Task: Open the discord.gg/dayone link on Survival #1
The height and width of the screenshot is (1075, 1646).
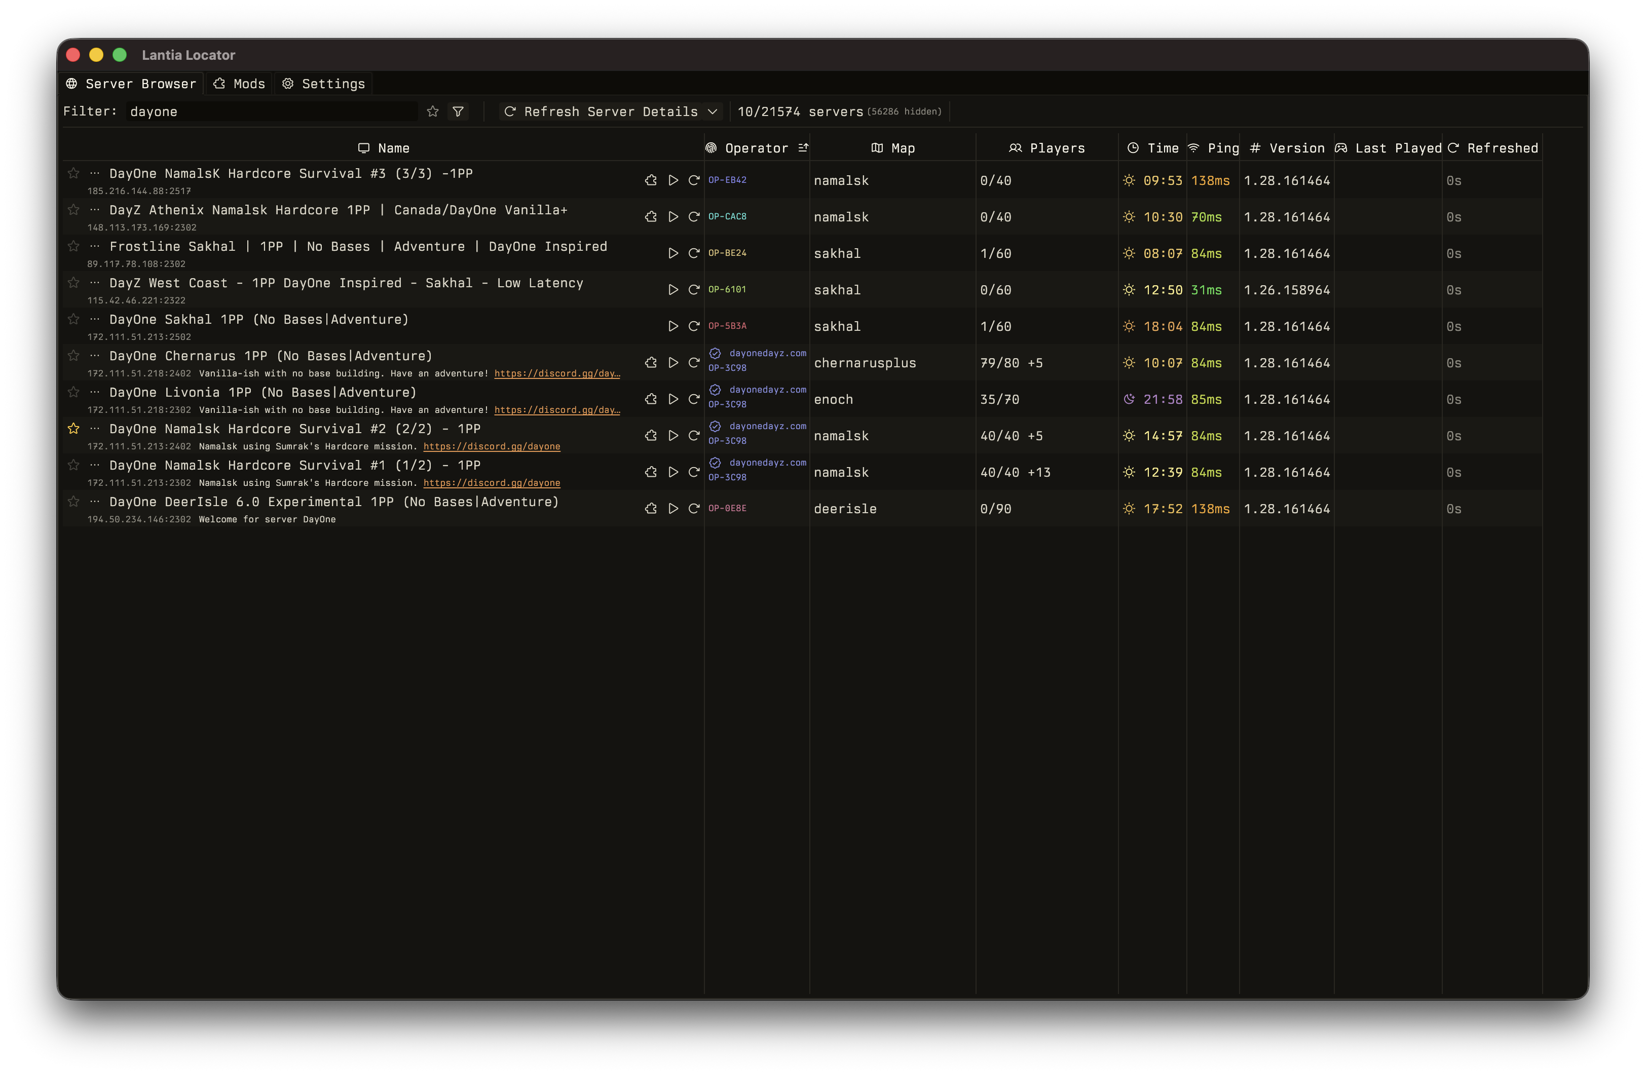Action: click(x=492, y=483)
